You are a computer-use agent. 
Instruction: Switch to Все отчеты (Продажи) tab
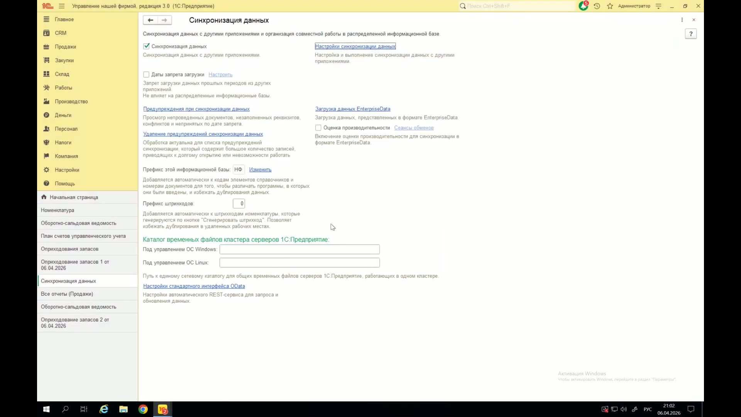tap(88, 294)
